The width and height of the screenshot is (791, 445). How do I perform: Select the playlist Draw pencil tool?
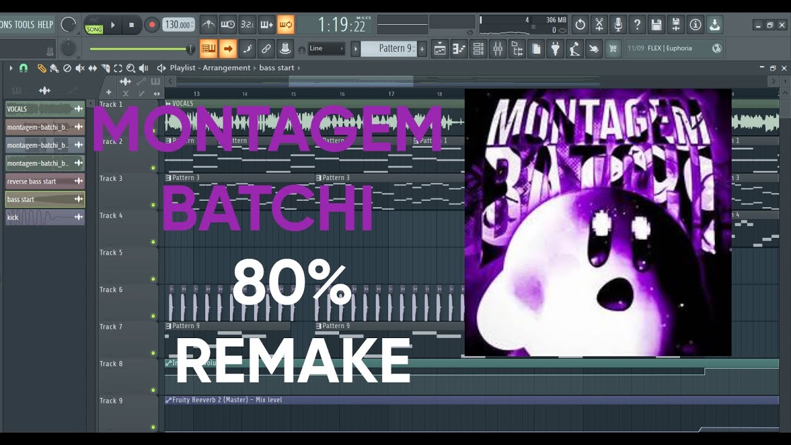[x=41, y=68]
